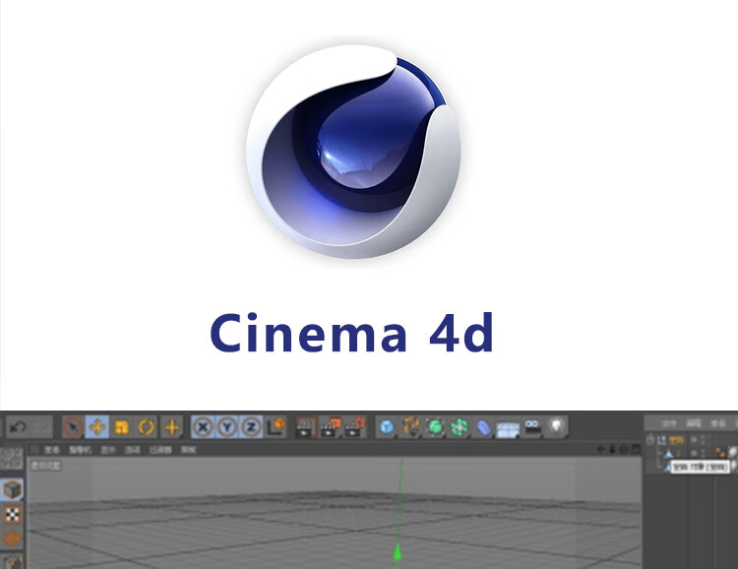Open the viewport 摄像机 menu

[x=79, y=449]
